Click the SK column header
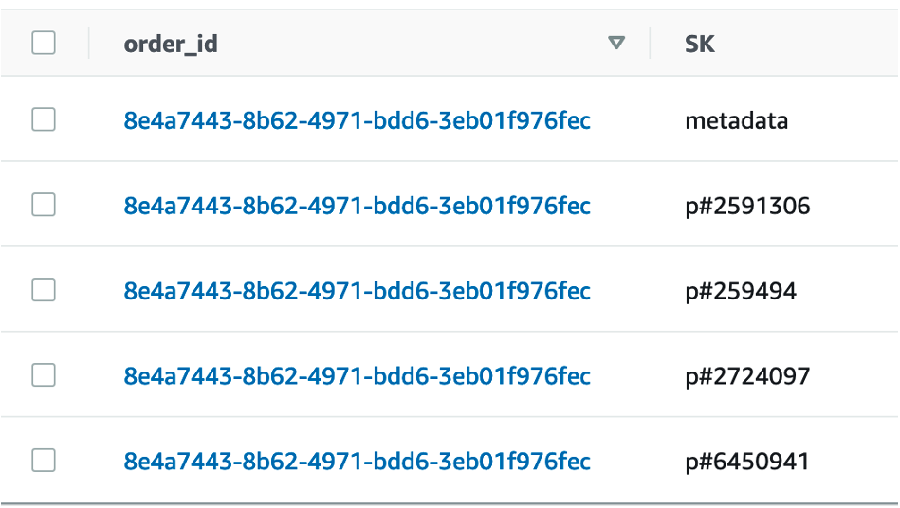 700,44
